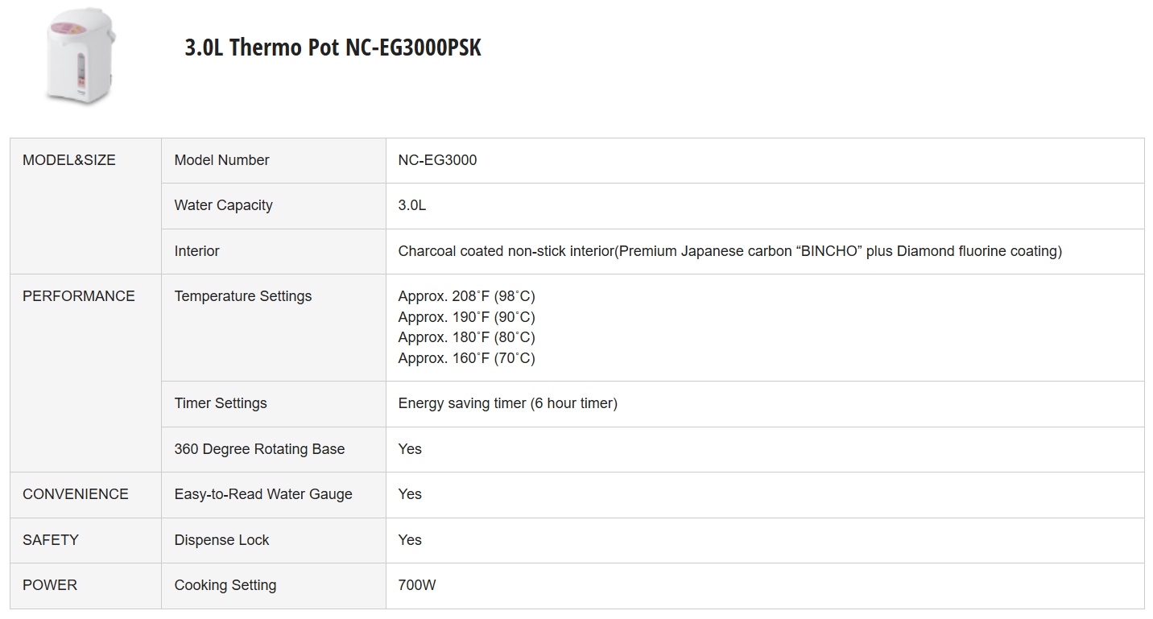Click the Timer Settings label
Image resolution: width=1153 pixels, height=619 pixels.
(221, 403)
